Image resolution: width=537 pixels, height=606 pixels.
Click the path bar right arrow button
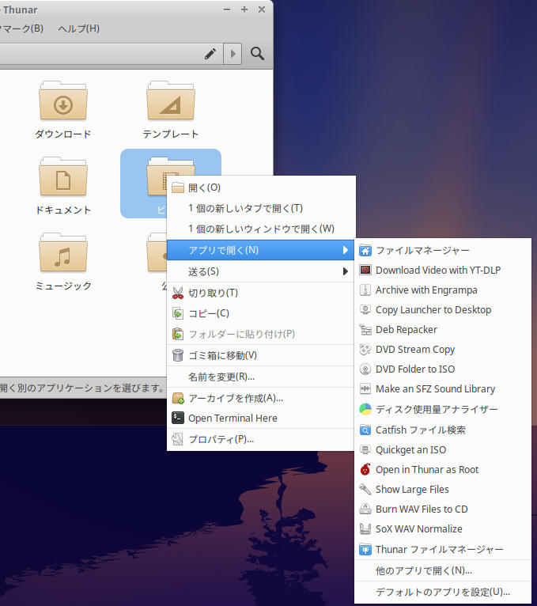coord(233,54)
